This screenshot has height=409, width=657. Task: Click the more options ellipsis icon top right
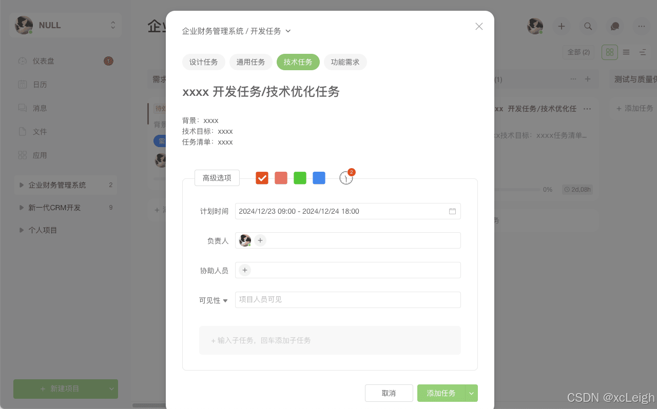click(641, 26)
